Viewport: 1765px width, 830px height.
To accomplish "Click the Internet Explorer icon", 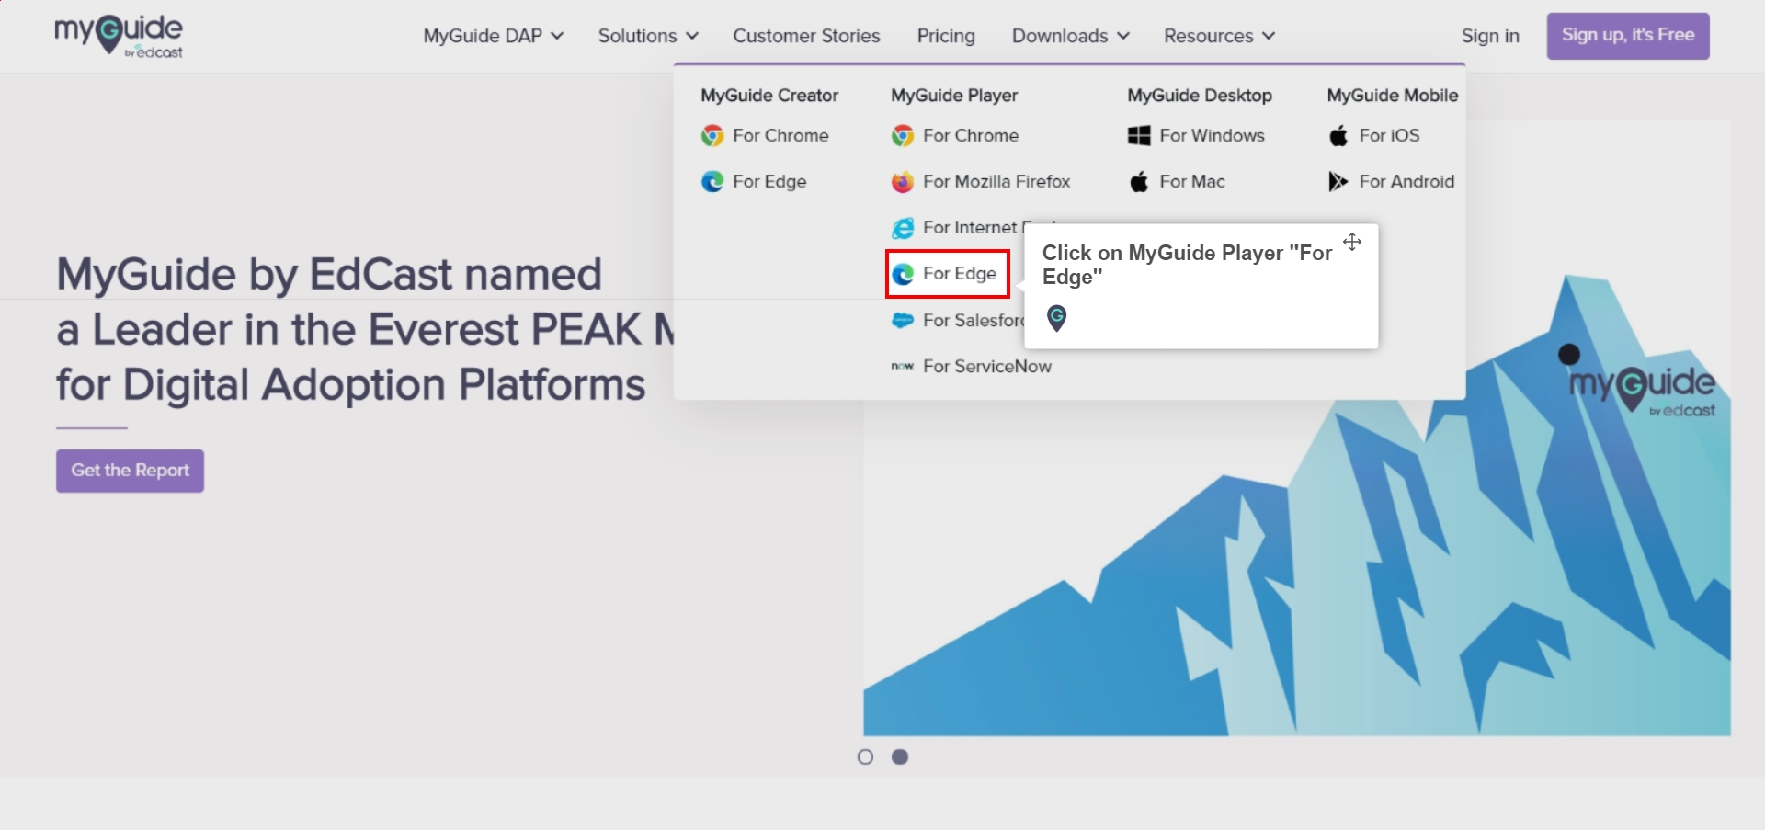I will [x=903, y=228].
